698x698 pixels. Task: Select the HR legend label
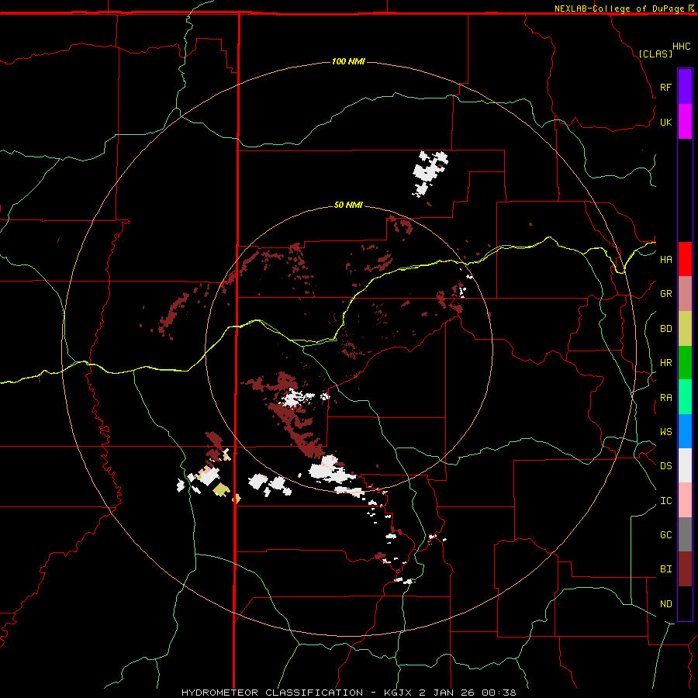click(665, 363)
